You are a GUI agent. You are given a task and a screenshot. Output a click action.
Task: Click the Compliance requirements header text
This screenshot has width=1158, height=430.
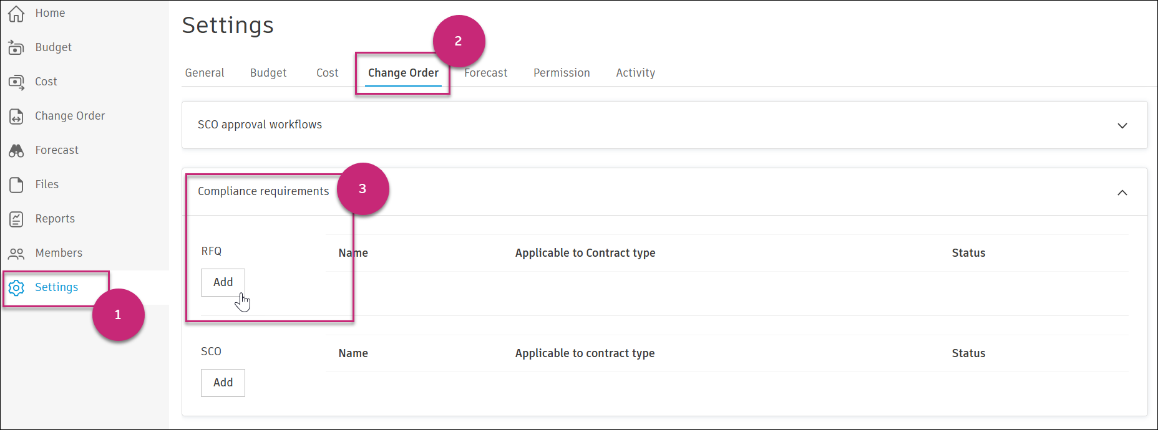(x=263, y=191)
